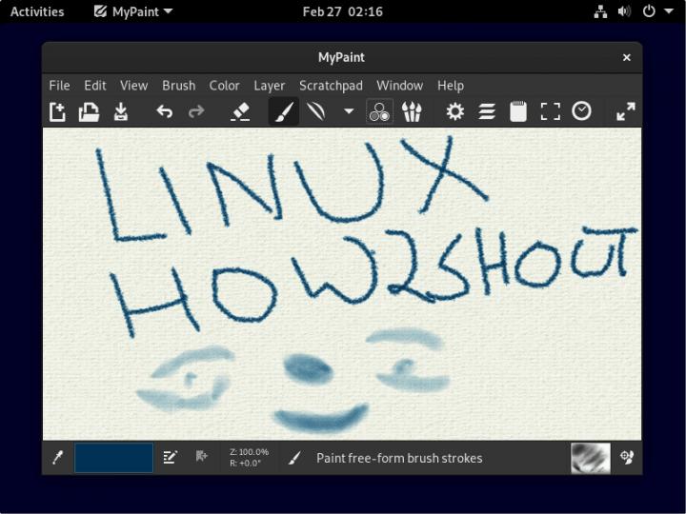Click the expand arrows icon in toolbar
This screenshot has width=686, height=514.
[x=626, y=112]
